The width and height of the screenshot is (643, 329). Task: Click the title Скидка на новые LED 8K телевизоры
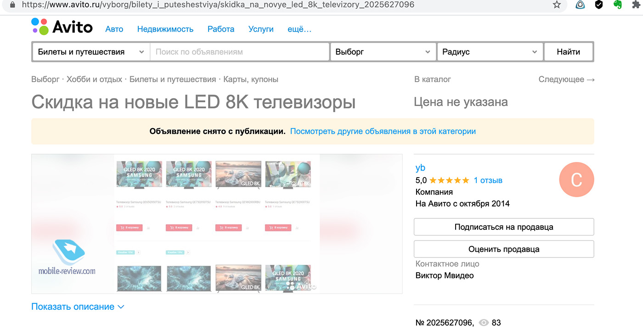click(193, 102)
